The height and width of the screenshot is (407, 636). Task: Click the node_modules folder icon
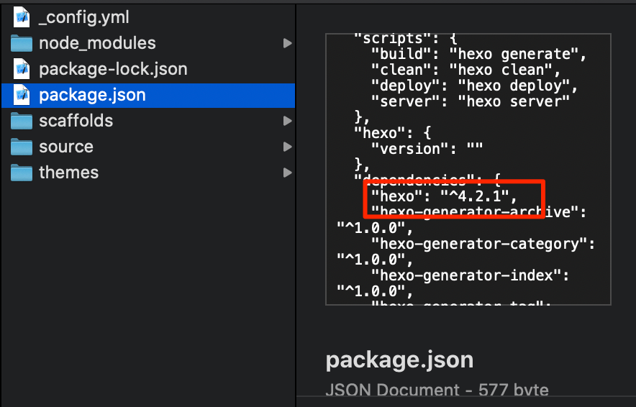22,43
